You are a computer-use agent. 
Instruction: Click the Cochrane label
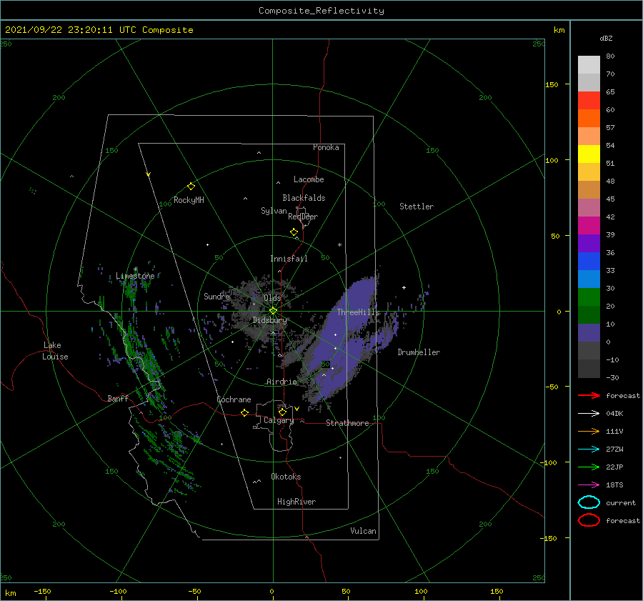click(234, 399)
